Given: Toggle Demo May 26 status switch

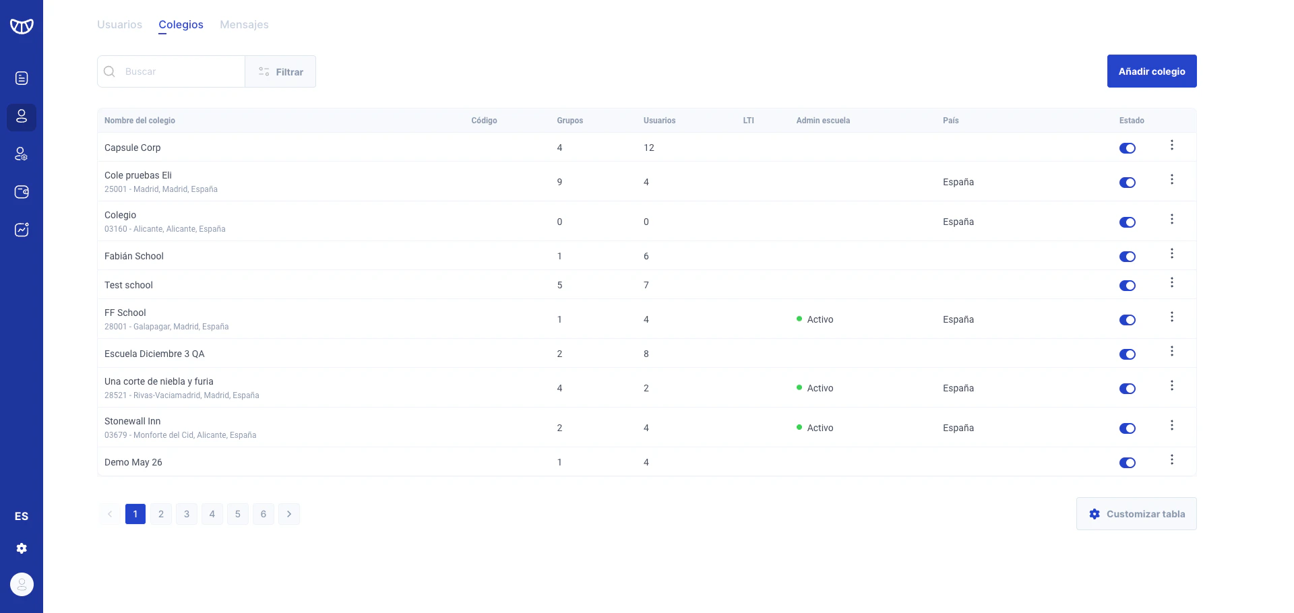Looking at the screenshot, I should point(1128,463).
